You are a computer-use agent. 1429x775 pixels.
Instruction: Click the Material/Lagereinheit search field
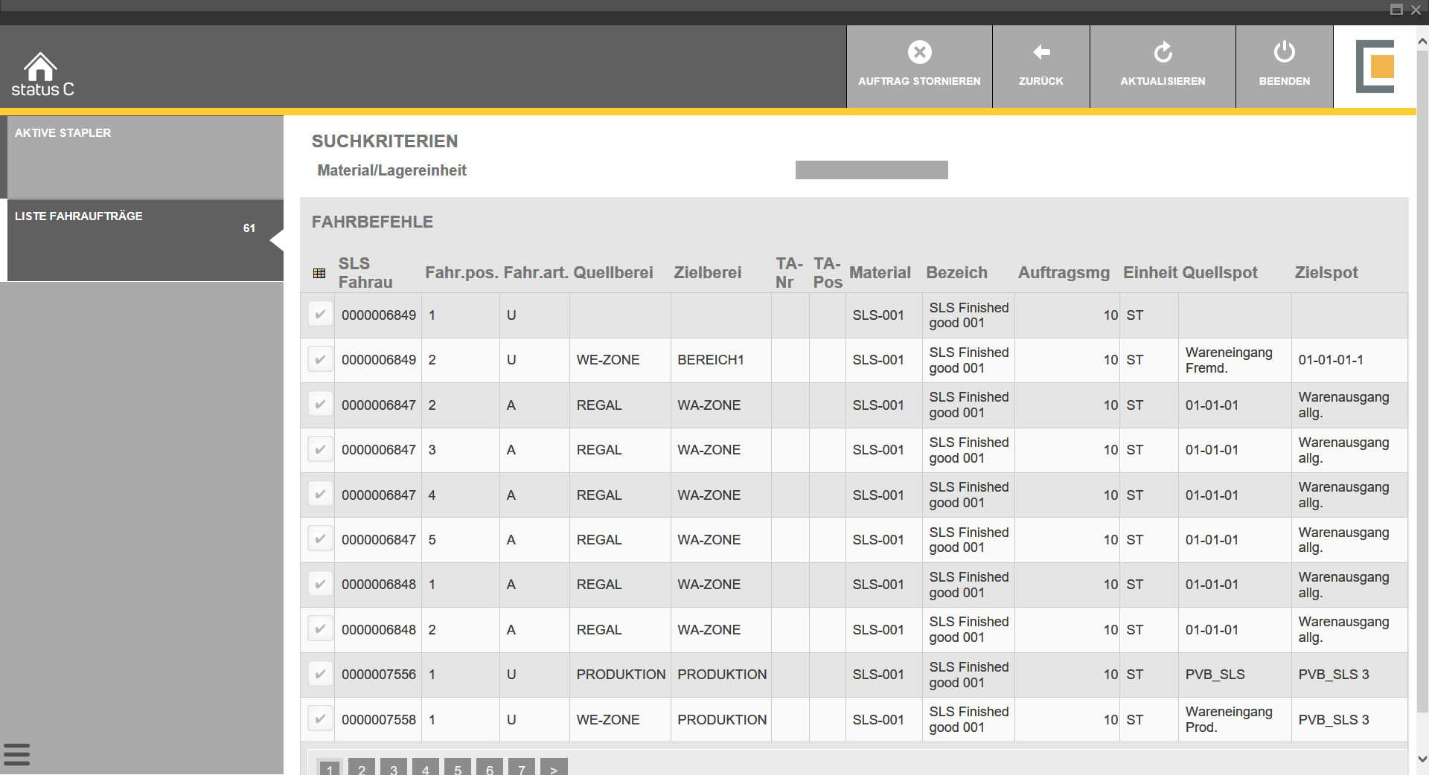(x=871, y=170)
